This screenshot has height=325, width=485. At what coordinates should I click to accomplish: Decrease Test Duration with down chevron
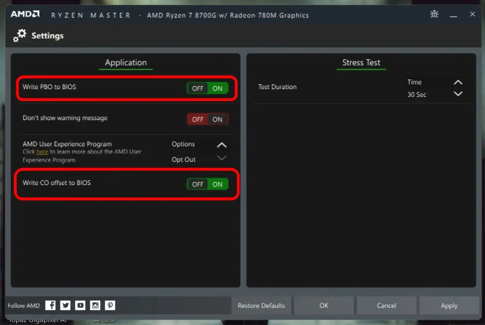pos(458,94)
